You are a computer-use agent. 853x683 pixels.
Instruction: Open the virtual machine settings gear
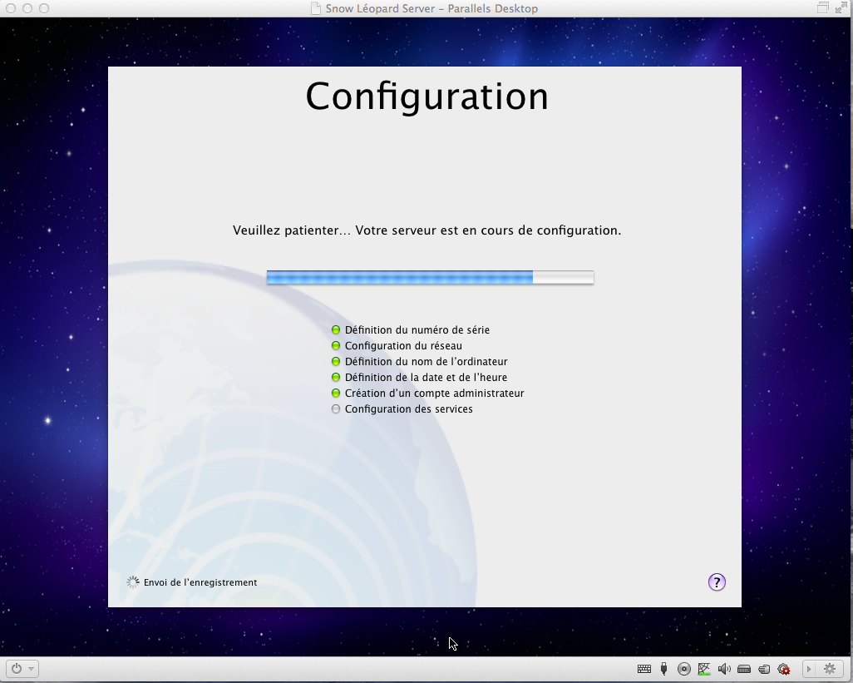[x=830, y=669]
